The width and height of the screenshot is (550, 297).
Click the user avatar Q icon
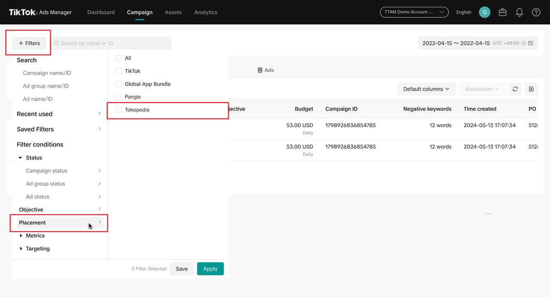click(485, 12)
